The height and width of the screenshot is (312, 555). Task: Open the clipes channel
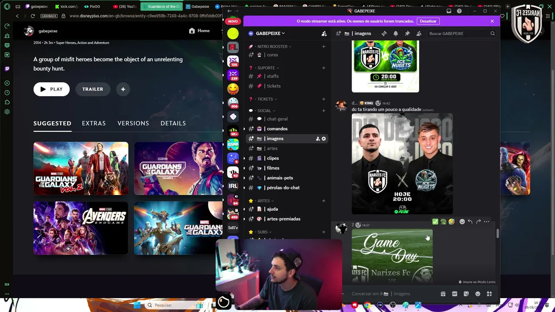pos(287,158)
